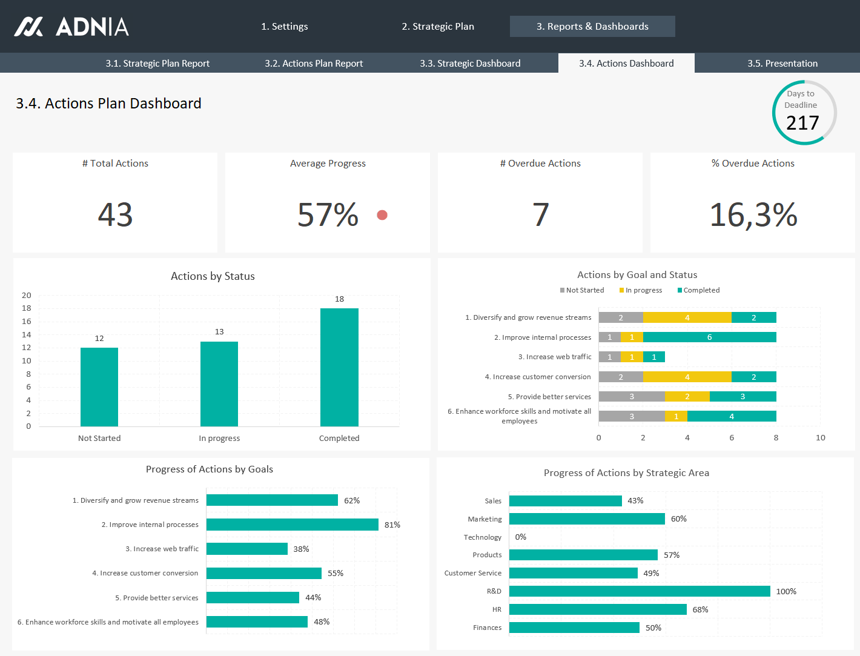Click the R&D 100% progress bar
The height and width of the screenshot is (656, 860).
pos(640,591)
